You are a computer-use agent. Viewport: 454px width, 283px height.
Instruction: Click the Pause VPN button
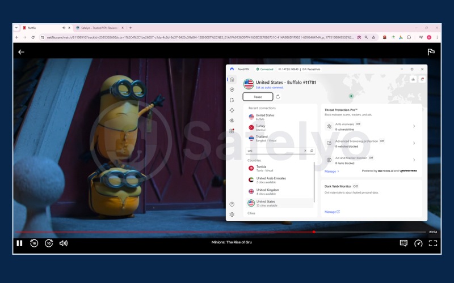(x=258, y=97)
